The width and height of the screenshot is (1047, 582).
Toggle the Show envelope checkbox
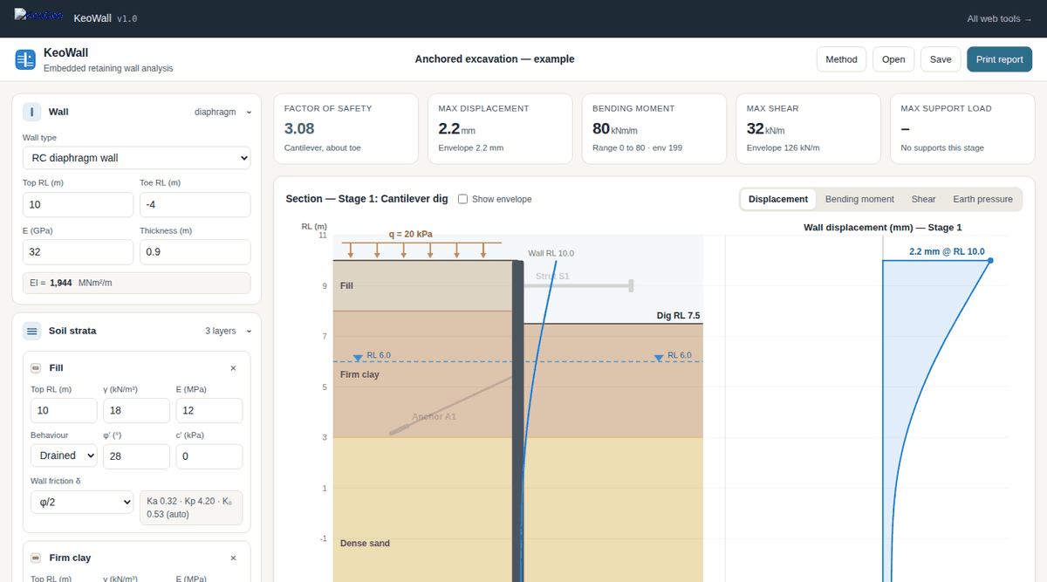pos(463,199)
